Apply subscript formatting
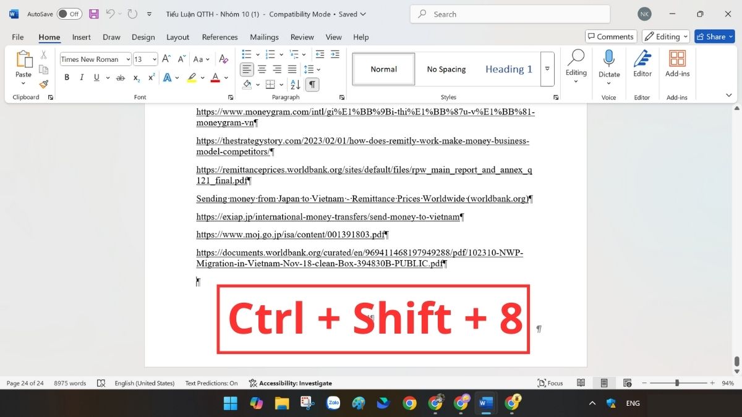The image size is (742, 417). tap(137, 78)
